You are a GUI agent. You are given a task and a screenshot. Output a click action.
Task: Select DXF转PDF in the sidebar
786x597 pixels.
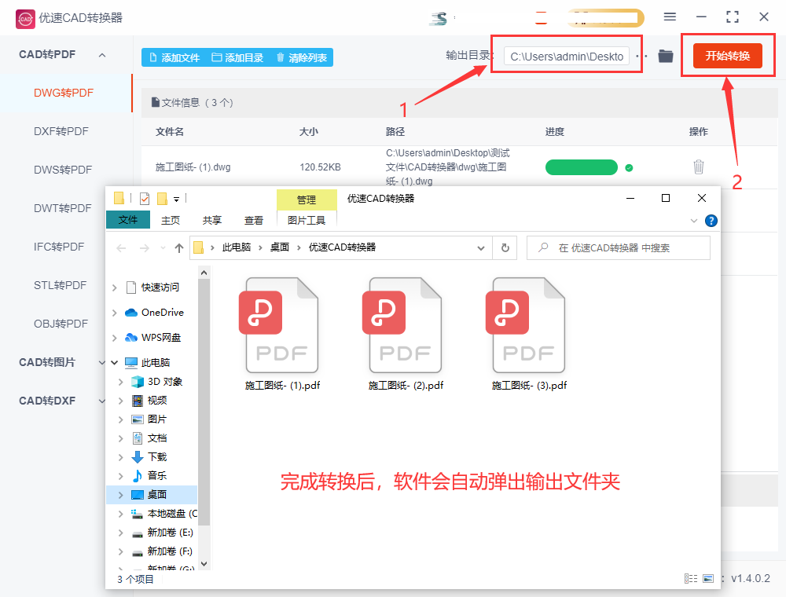click(x=61, y=132)
